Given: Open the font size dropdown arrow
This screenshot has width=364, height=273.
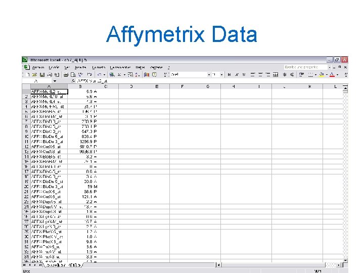Looking at the screenshot, I should [x=222, y=74].
